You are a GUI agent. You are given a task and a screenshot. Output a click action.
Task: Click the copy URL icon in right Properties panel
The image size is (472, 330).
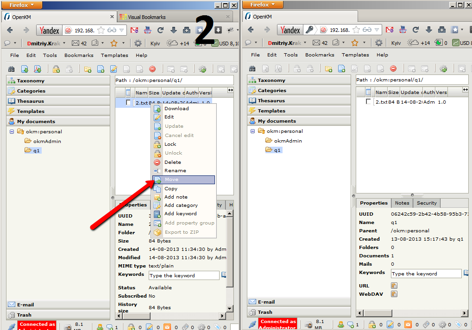pyautogui.click(x=394, y=286)
